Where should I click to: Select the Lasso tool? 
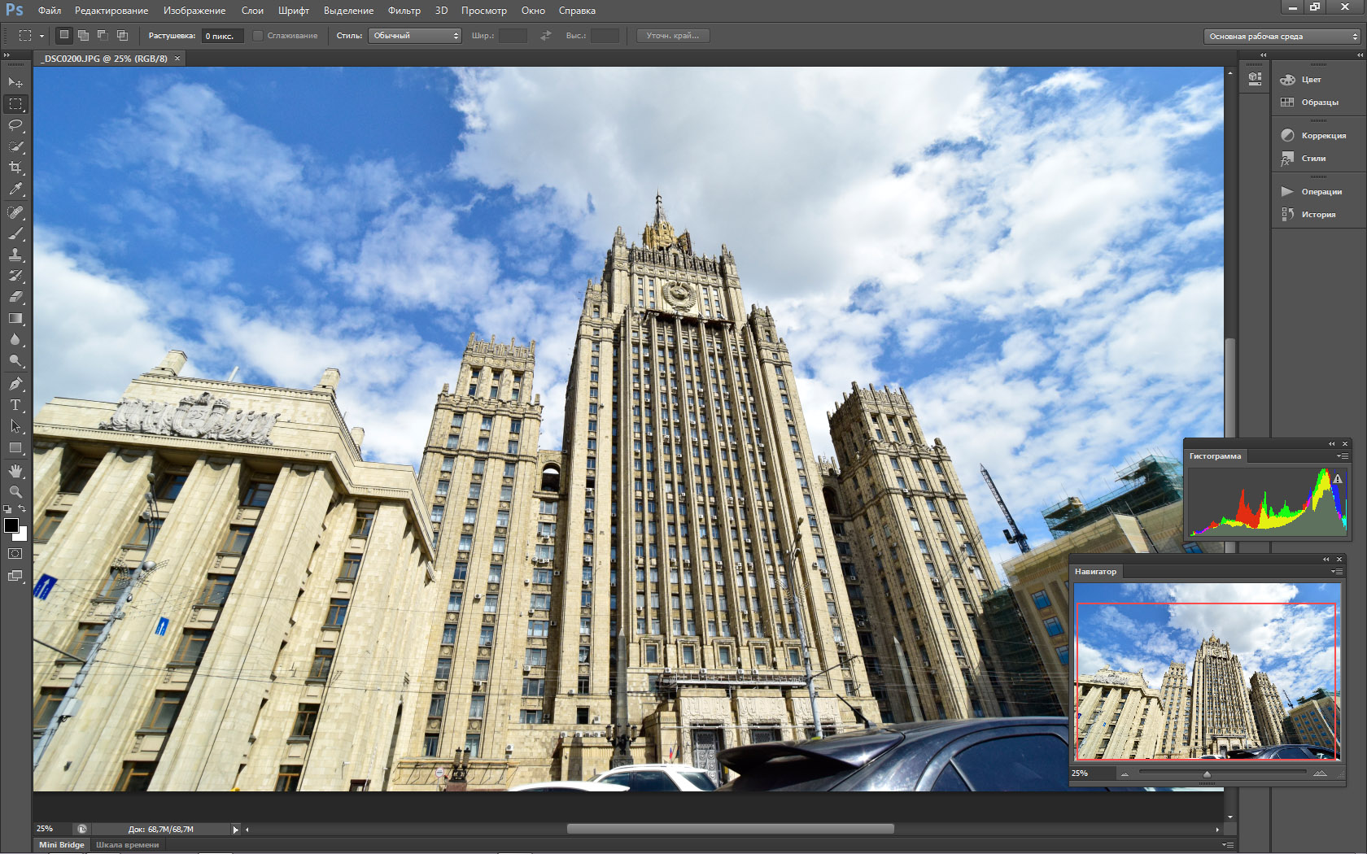click(15, 125)
